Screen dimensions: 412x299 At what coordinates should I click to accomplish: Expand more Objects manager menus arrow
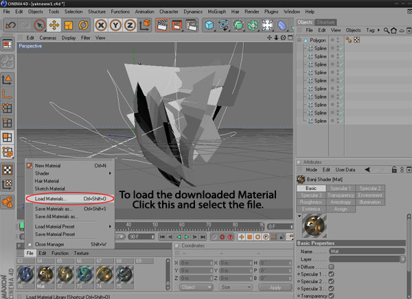point(378,30)
